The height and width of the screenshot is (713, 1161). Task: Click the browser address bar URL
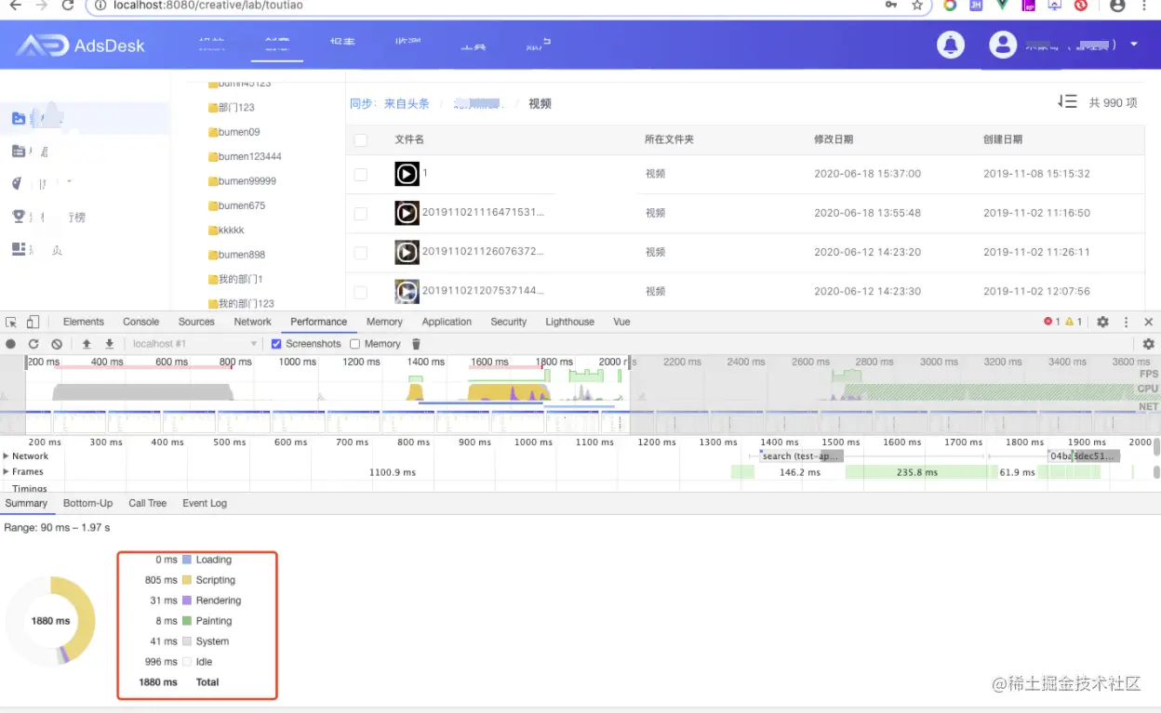pyautogui.click(x=207, y=6)
